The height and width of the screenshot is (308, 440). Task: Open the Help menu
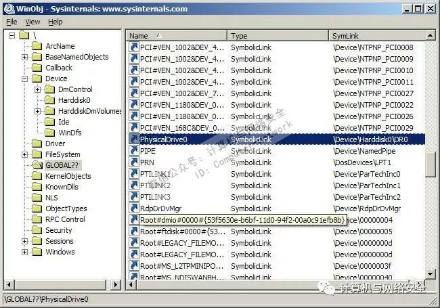tap(56, 22)
